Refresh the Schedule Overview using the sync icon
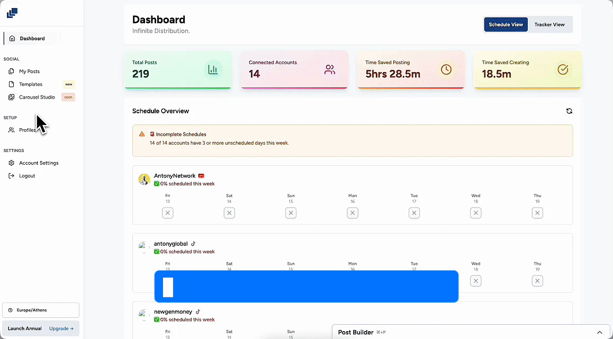Screen dimensions: 613x339 [x=569, y=111]
